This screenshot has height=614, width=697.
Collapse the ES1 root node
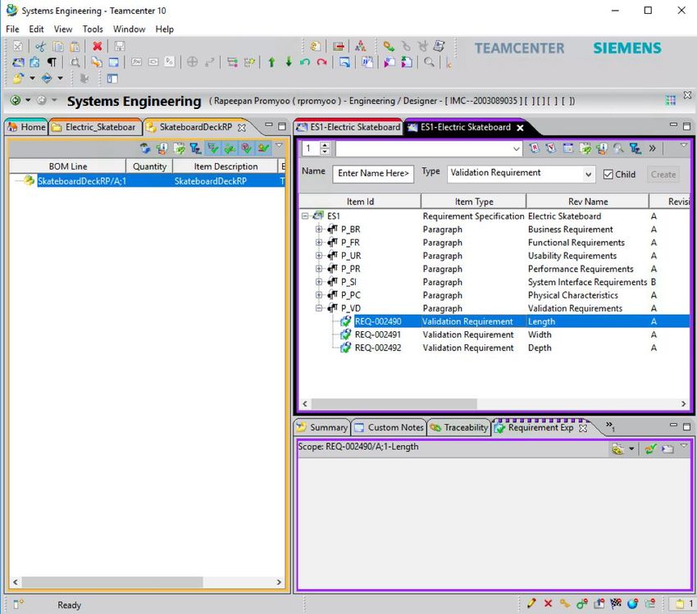[305, 216]
